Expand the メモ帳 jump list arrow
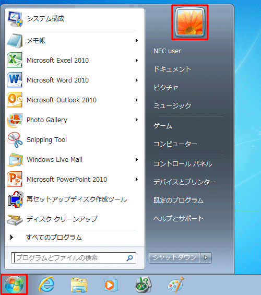261x295 pixels. coord(137,40)
